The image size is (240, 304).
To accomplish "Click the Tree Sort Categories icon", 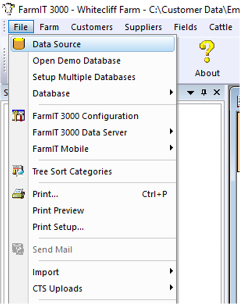I will 18,171.
